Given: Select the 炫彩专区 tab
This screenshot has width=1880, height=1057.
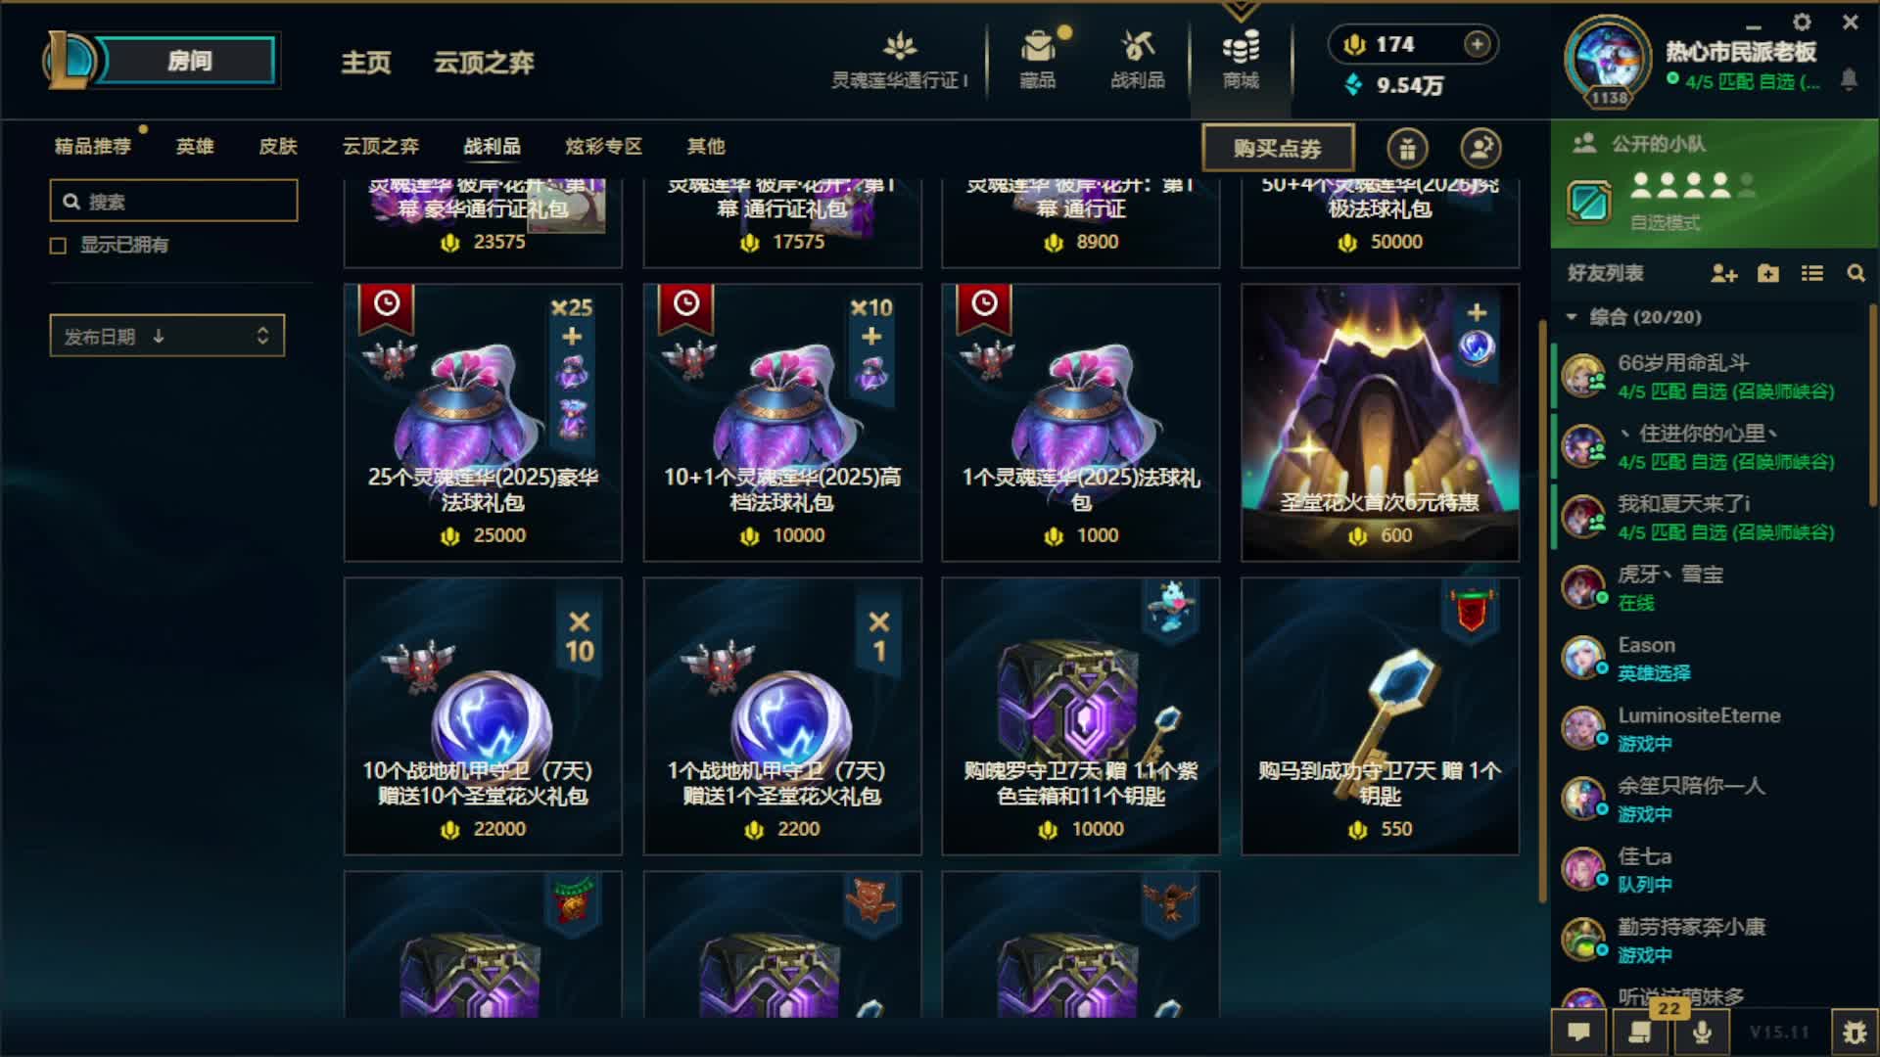Looking at the screenshot, I should coord(603,147).
